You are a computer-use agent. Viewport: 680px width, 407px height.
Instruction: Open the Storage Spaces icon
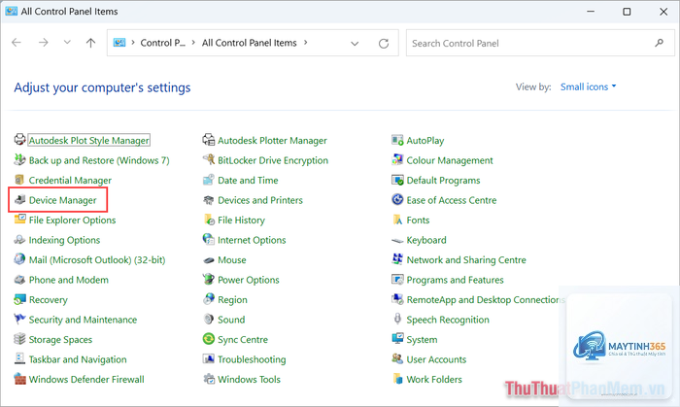[x=20, y=339]
